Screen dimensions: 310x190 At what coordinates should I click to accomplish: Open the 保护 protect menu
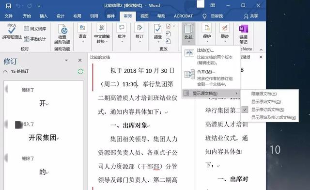click(207, 33)
